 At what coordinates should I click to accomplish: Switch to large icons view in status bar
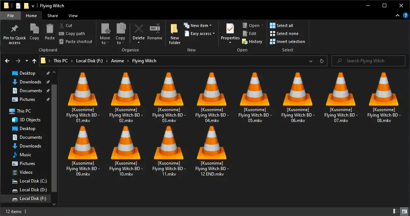[x=404, y=211]
